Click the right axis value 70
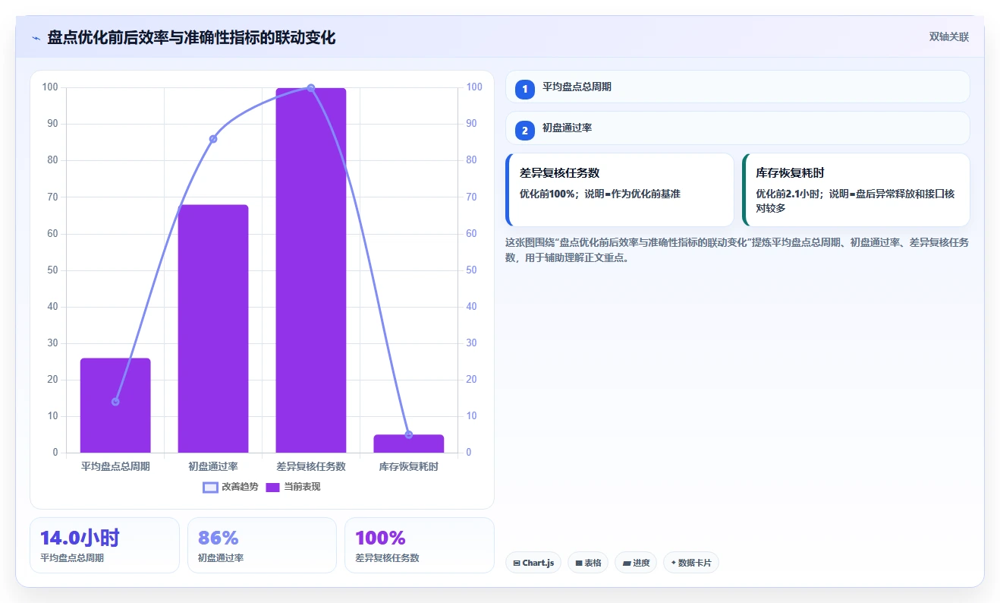The height and width of the screenshot is (603, 1000). pos(471,197)
